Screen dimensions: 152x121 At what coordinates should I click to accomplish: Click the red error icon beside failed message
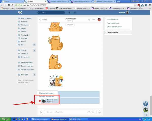click(40, 101)
